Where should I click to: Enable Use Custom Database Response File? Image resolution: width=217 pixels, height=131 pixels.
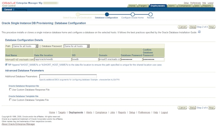pos(10,89)
